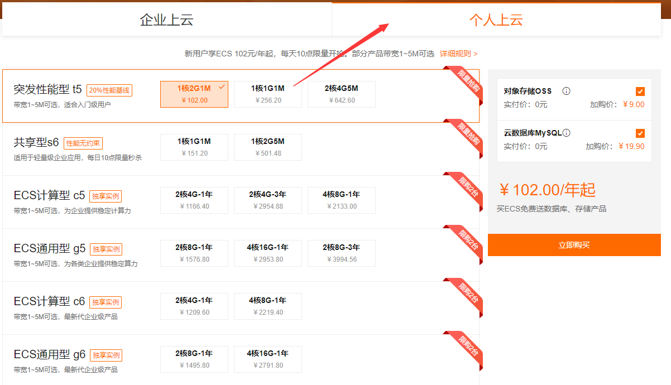Choose s6 option 1核2G5M at ¥501.48
Viewport: 671px width, 385px height.
click(x=268, y=147)
